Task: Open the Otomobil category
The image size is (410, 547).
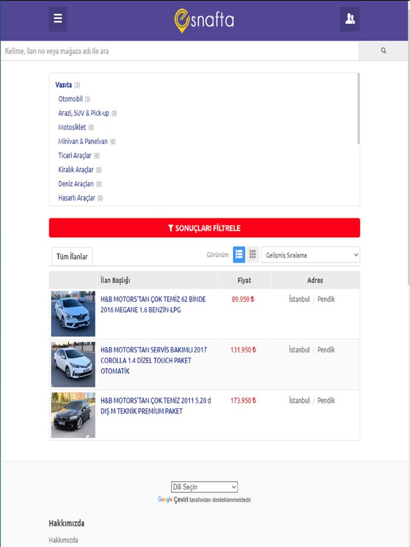Action: coord(70,99)
